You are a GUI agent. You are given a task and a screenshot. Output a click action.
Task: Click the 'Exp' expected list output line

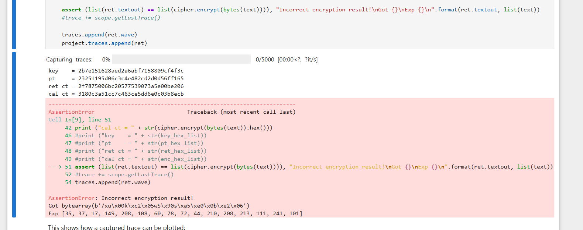click(x=175, y=213)
